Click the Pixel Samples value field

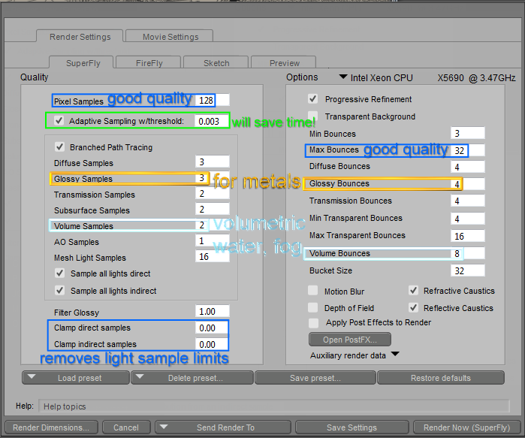[212, 100]
